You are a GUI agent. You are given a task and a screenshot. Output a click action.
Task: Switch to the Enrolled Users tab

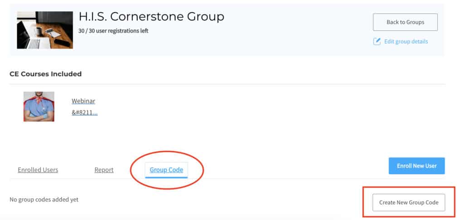pos(38,170)
